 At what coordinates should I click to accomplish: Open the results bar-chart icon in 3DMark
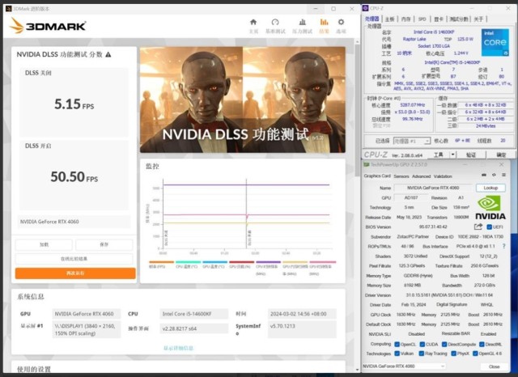tap(324, 23)
